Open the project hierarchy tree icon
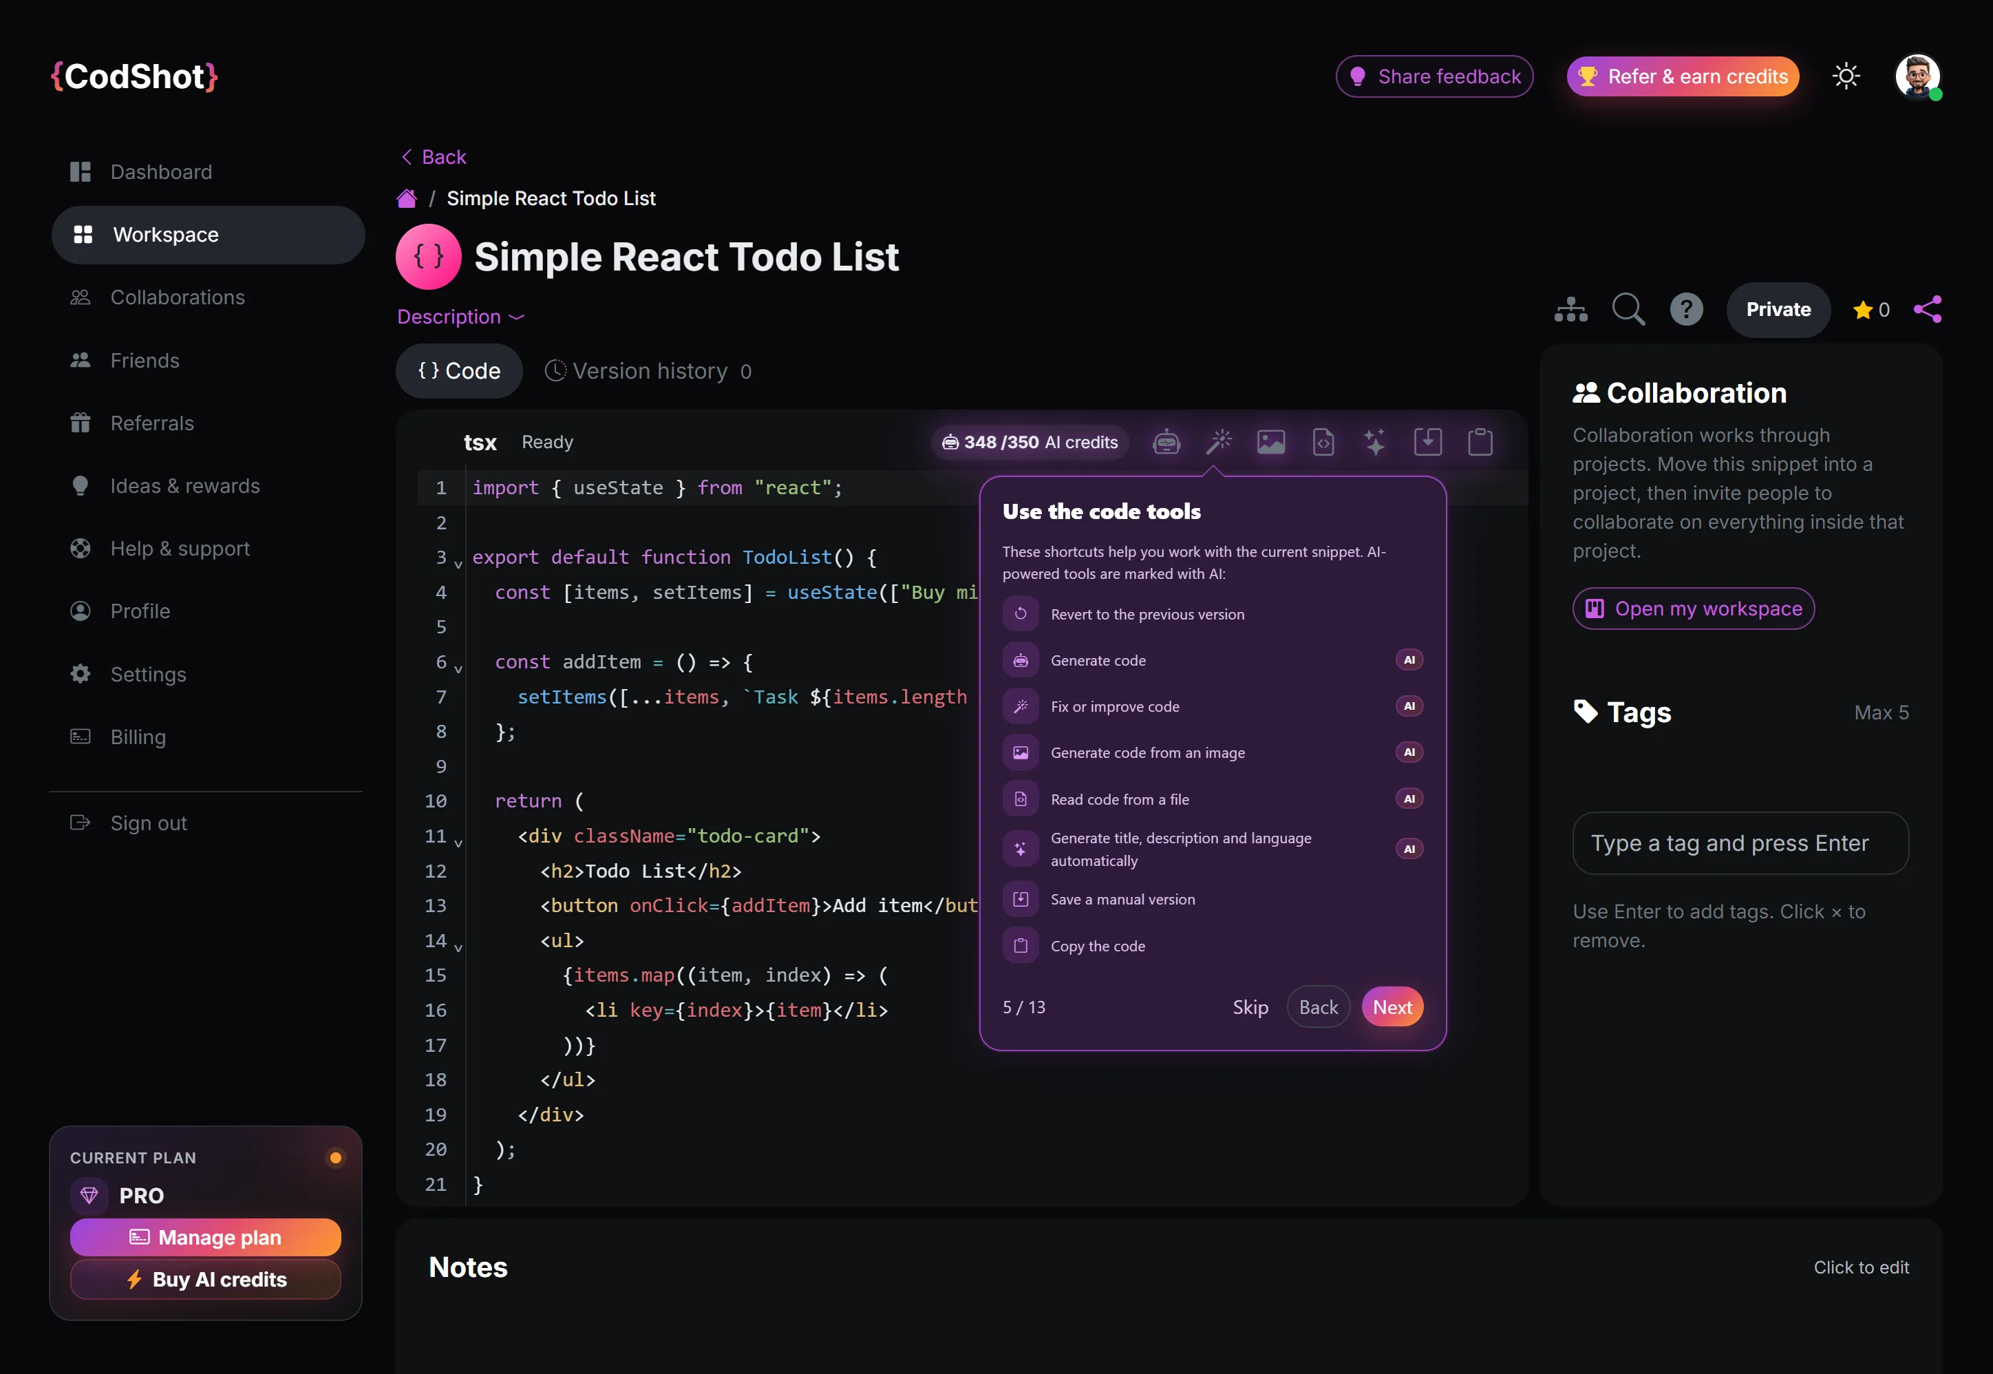The width and height of the screenshot is (1993, 1374). coord(1571,310)
